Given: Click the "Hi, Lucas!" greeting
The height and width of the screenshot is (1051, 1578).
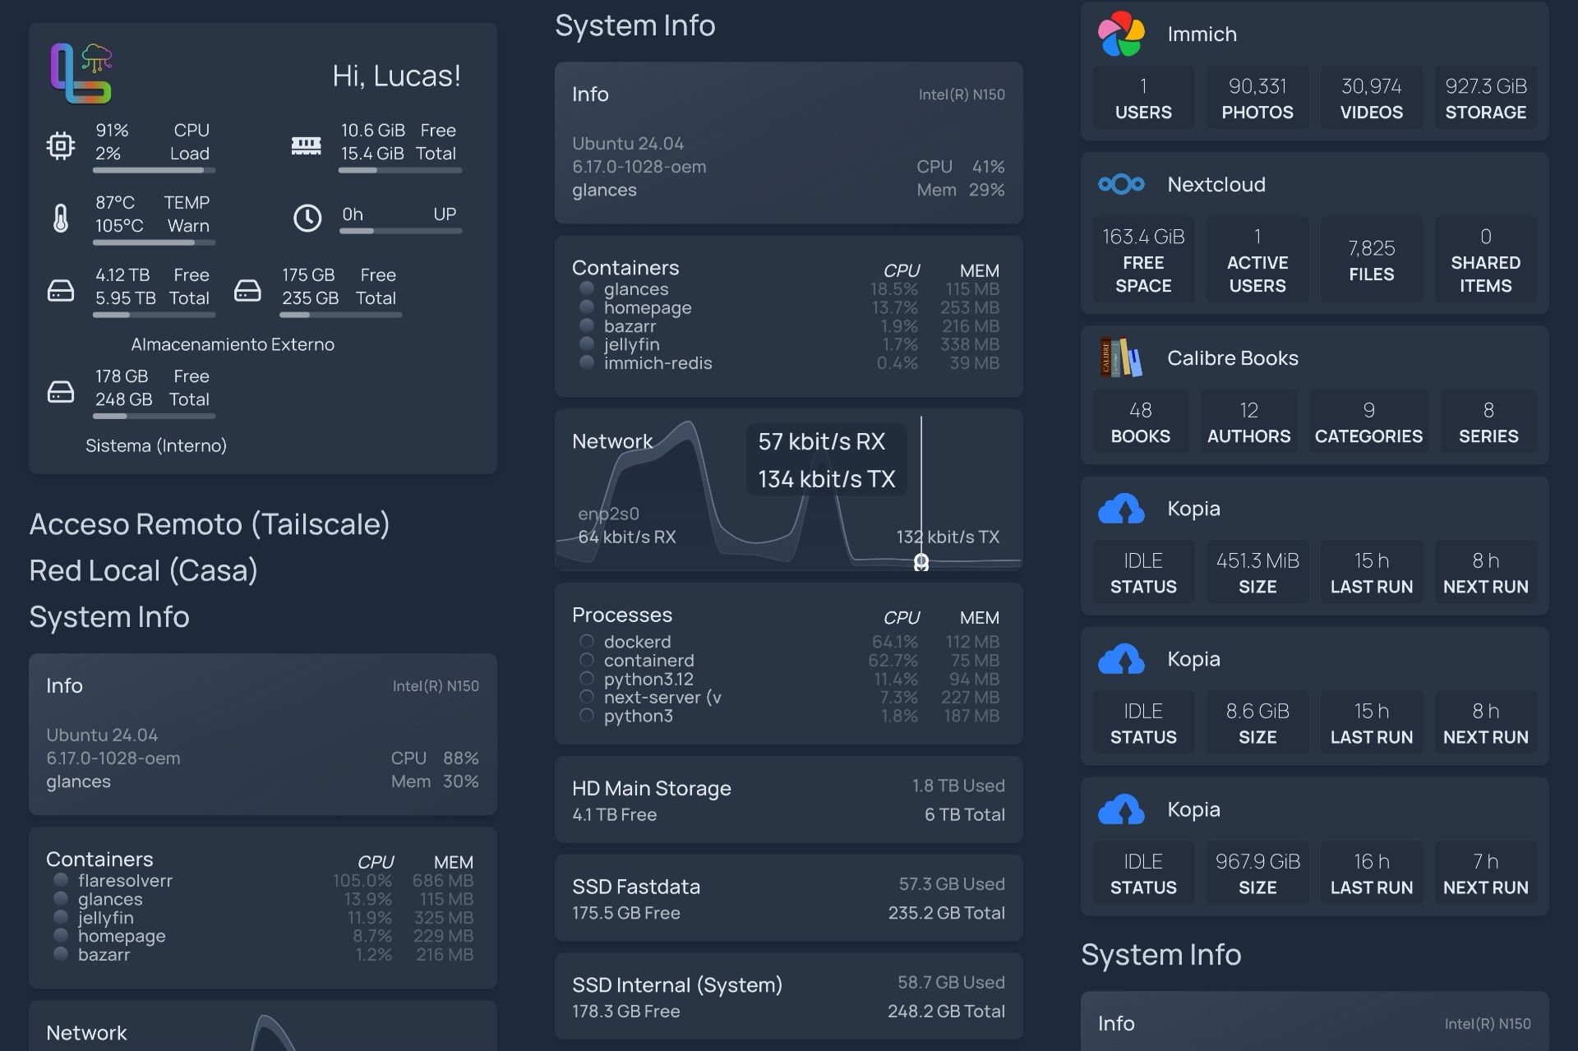Looking at the screenshot, I should click(397, 76).
